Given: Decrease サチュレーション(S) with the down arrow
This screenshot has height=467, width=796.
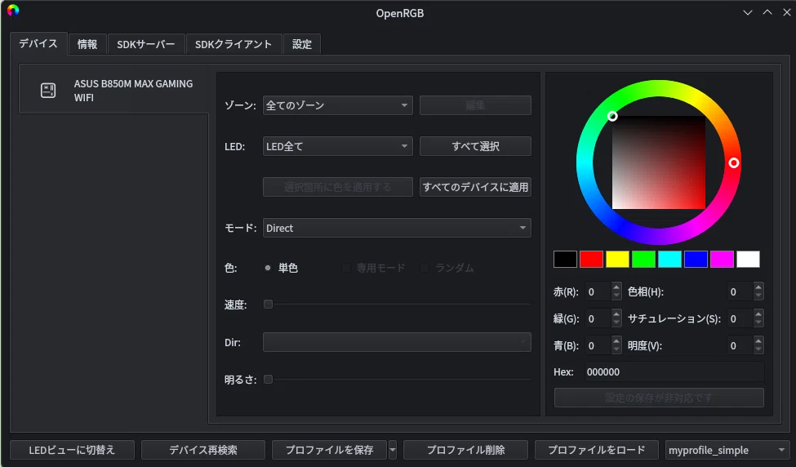Looking at the screenshot, I should pyautogui.click(x=758, y=323).
